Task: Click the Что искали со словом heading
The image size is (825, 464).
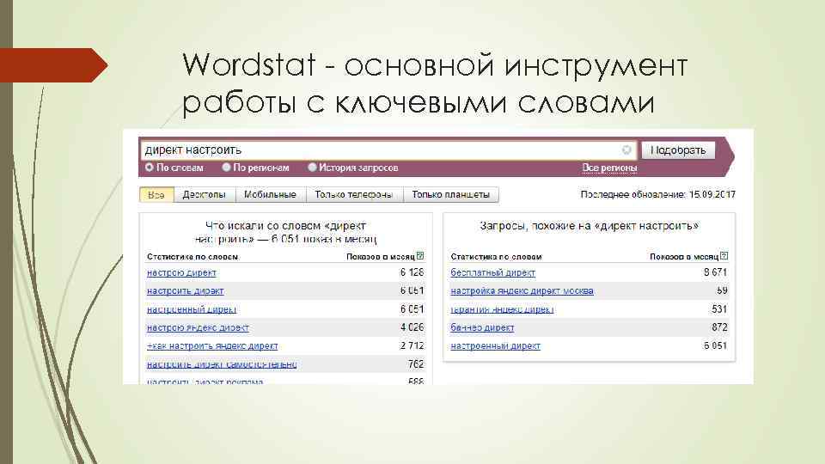Action: [285, 232]
